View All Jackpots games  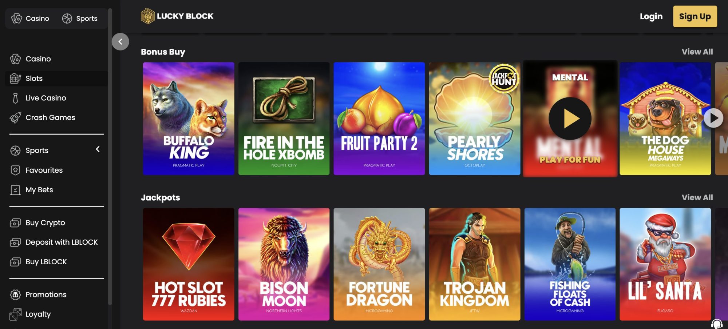tap(697, 197)
